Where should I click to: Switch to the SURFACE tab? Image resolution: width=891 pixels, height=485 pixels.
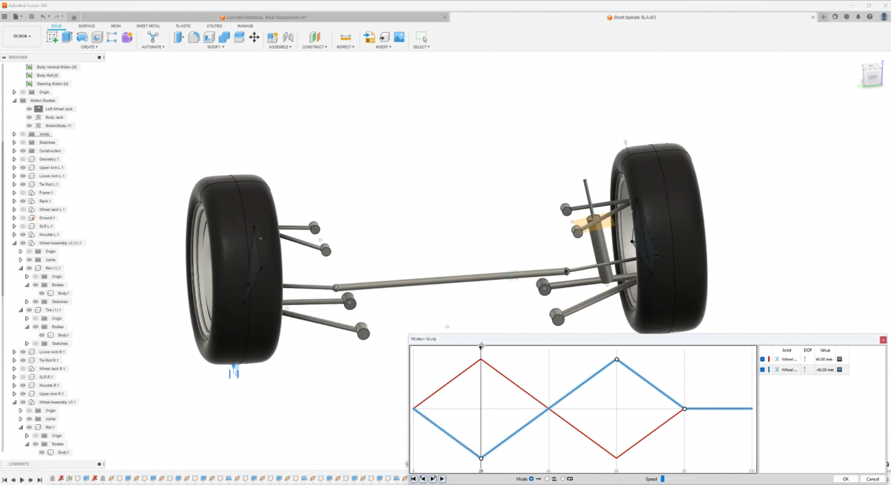tap(86, 26)
